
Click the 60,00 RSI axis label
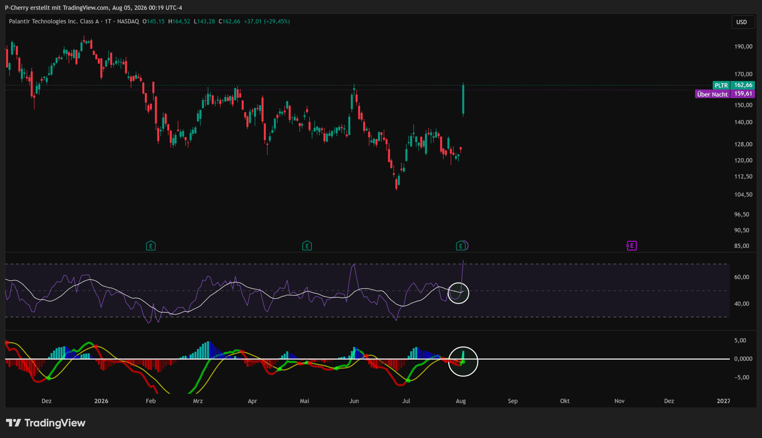(741, 277)
